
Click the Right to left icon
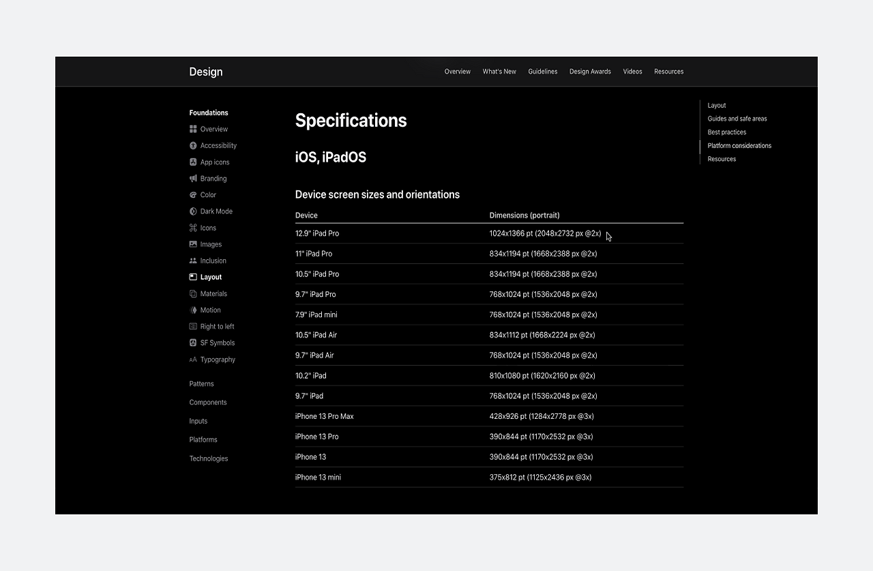[x=193, y=326]
